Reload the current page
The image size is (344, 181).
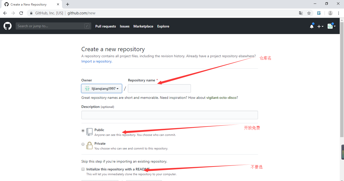click(x=21, y=13)
